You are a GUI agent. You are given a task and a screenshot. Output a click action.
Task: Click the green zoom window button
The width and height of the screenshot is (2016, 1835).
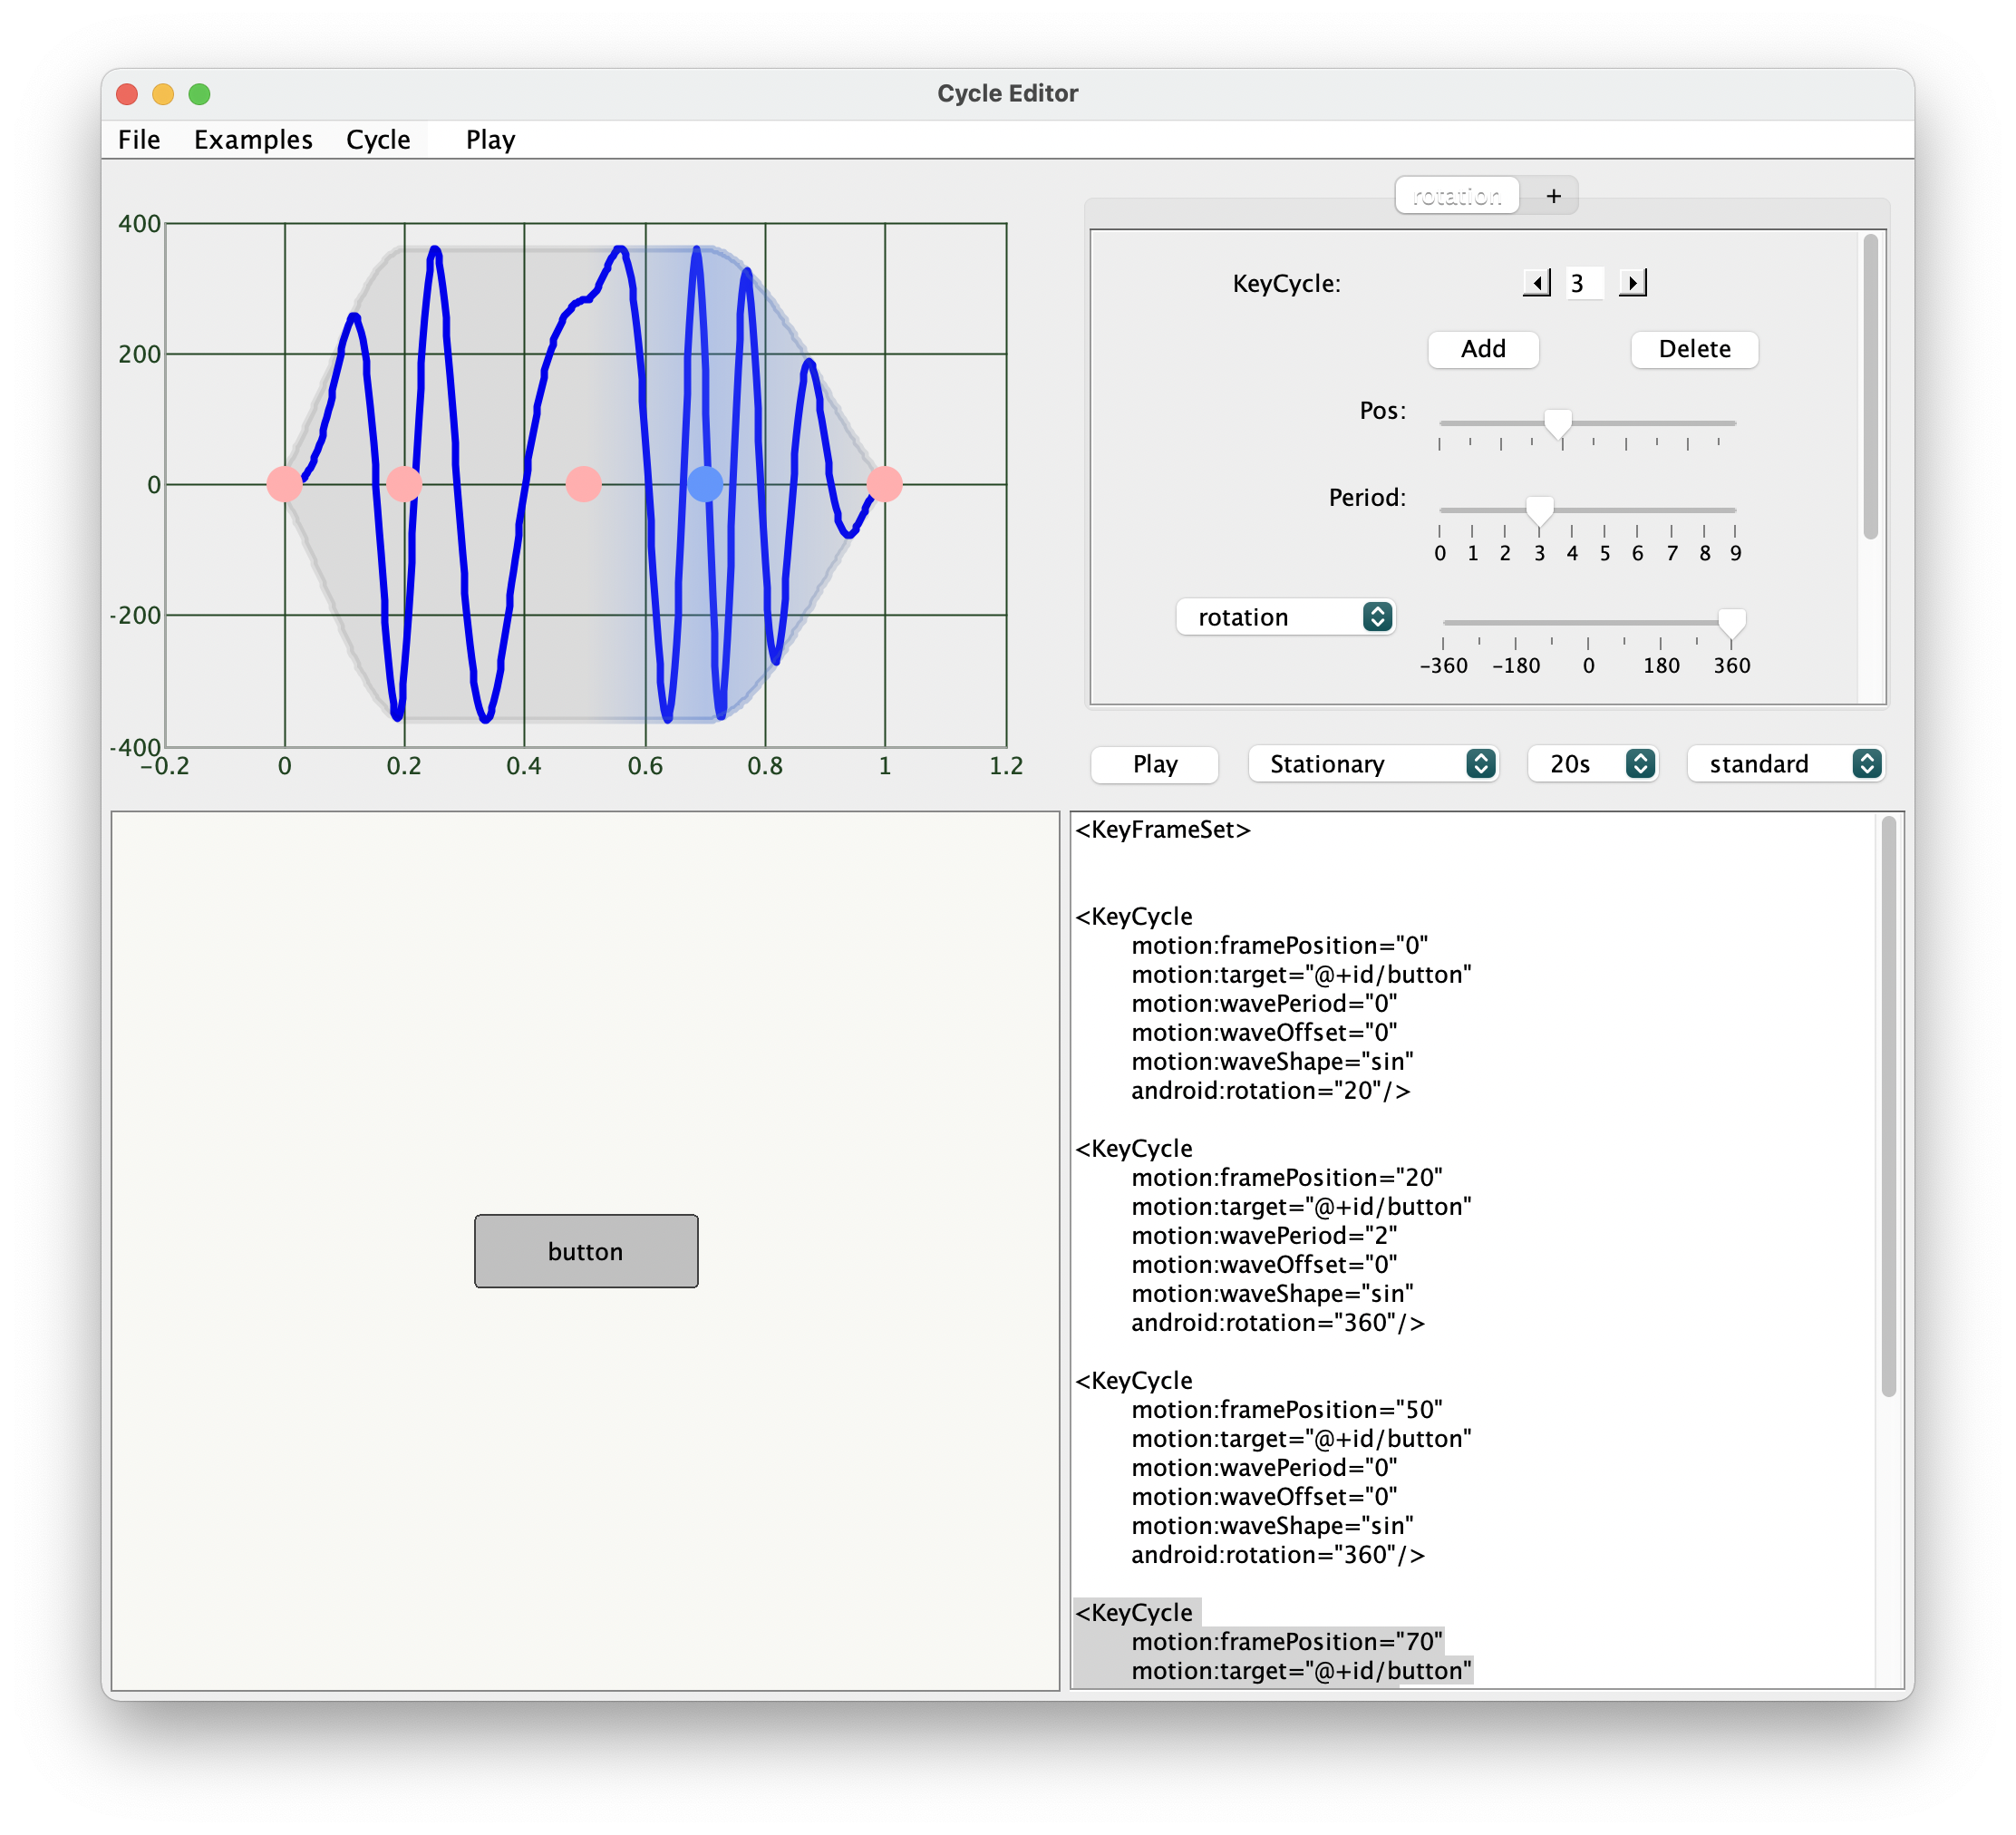click(200, 94)
